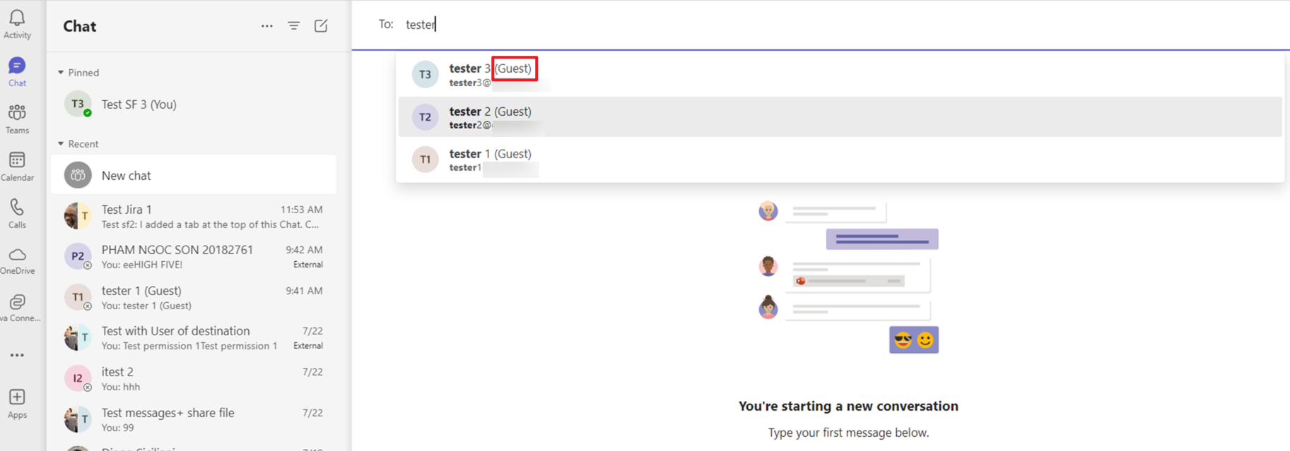Start a new chat with compose icon
Viewport: 1290px width, 451px height.
(321, 26)
